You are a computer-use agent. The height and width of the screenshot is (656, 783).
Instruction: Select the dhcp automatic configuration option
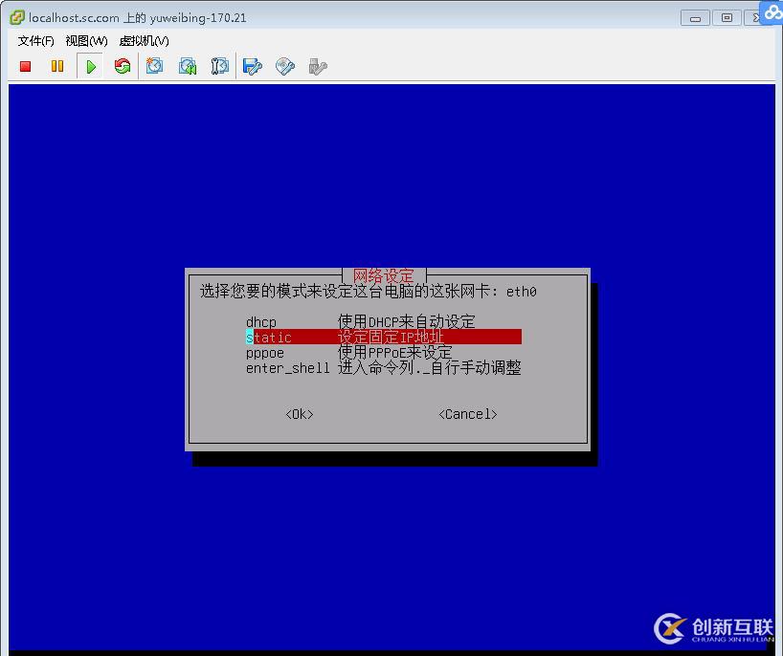pos(260,321)
